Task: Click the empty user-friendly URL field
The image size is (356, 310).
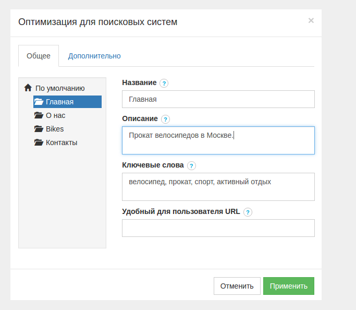Action: pyautogui.click(x=218, y=228)
